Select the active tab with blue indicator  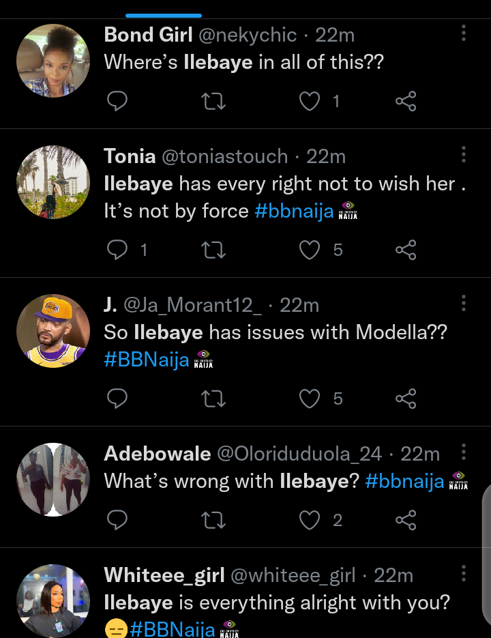(164, 16)
